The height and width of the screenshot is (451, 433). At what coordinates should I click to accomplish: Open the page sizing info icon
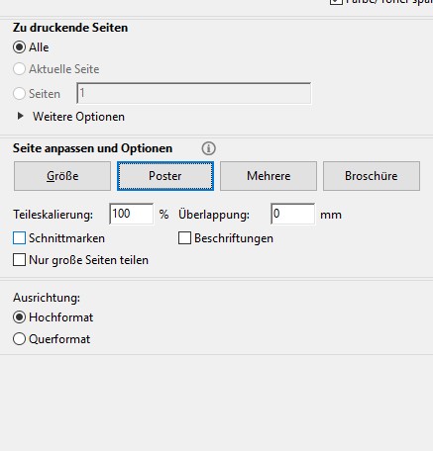coord(208,148)
